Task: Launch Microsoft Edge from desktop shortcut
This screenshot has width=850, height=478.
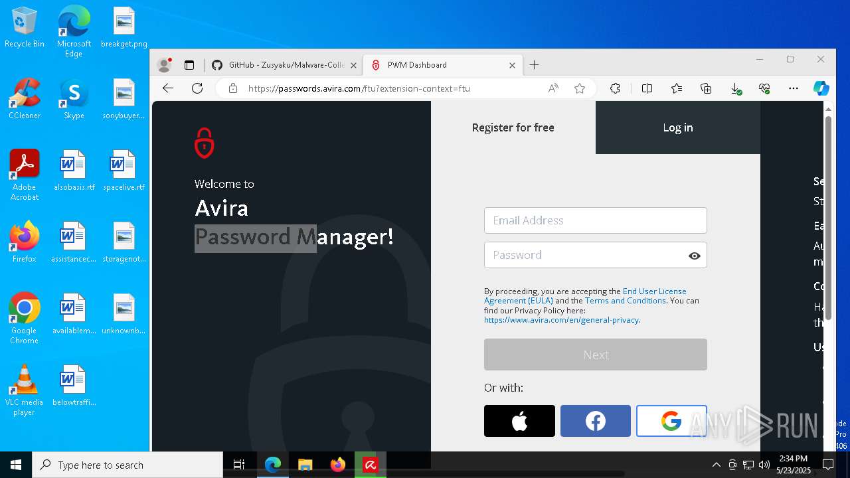Action: pos(74,32)
